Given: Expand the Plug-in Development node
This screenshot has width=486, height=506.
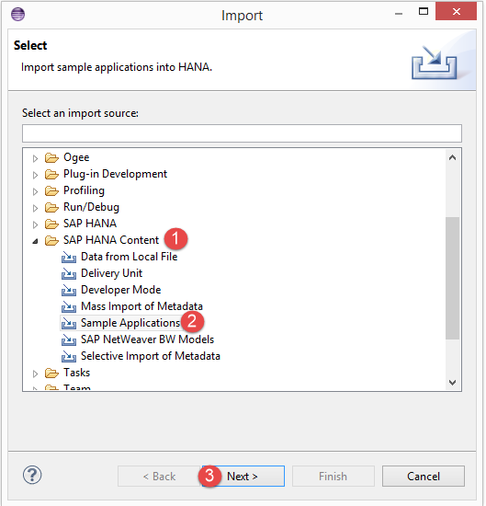Looking at the screenshot, I should (x=35, y=175).
